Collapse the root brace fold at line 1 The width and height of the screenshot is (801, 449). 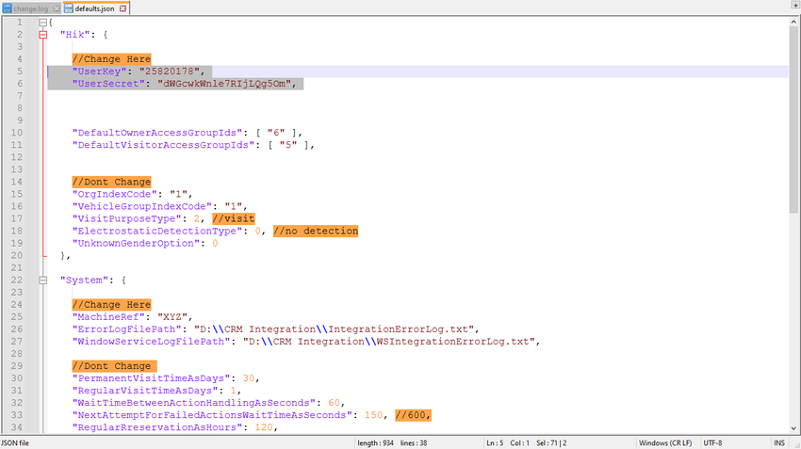coord(42,22)
